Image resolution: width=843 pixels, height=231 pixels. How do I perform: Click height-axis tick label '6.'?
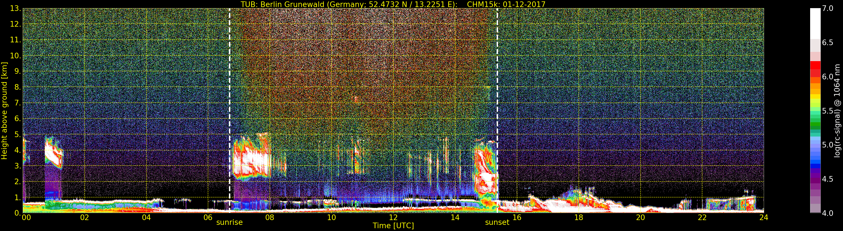click(x=18, y=119)
